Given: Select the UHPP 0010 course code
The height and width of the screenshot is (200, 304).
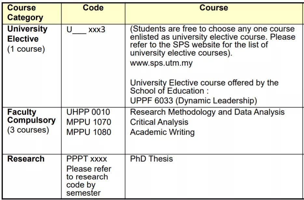Looking at the screenshot, I should 88,112.
